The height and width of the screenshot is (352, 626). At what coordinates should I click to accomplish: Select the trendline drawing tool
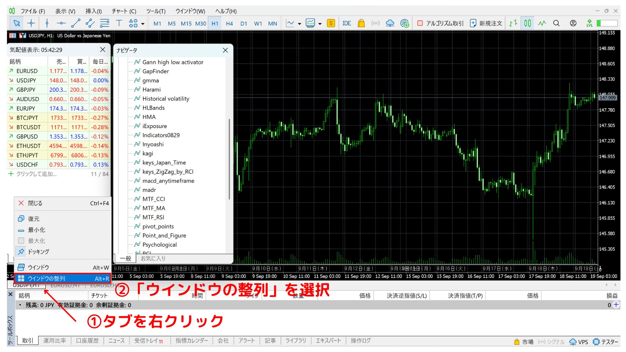tap(76, 23)
